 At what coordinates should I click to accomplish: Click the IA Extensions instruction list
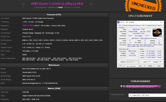[x=62, y=40]
